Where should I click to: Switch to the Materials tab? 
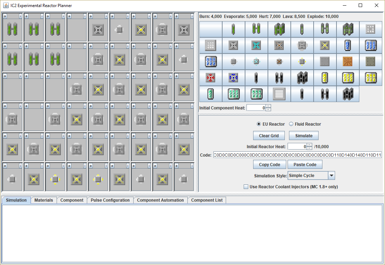pos(44,200)
